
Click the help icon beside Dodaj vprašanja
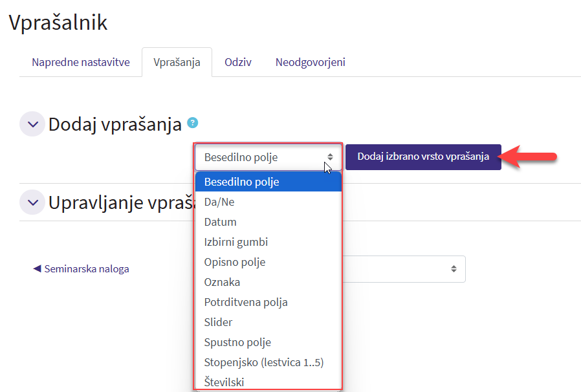[x=192, y=123]
